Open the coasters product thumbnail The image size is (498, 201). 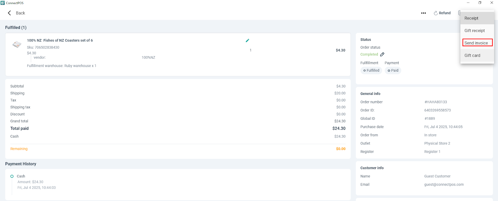[x=17, y=44]
